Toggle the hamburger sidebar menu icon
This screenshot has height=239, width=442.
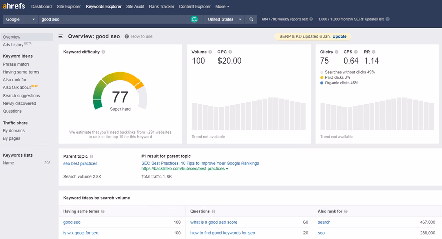(x=61, y=36)
